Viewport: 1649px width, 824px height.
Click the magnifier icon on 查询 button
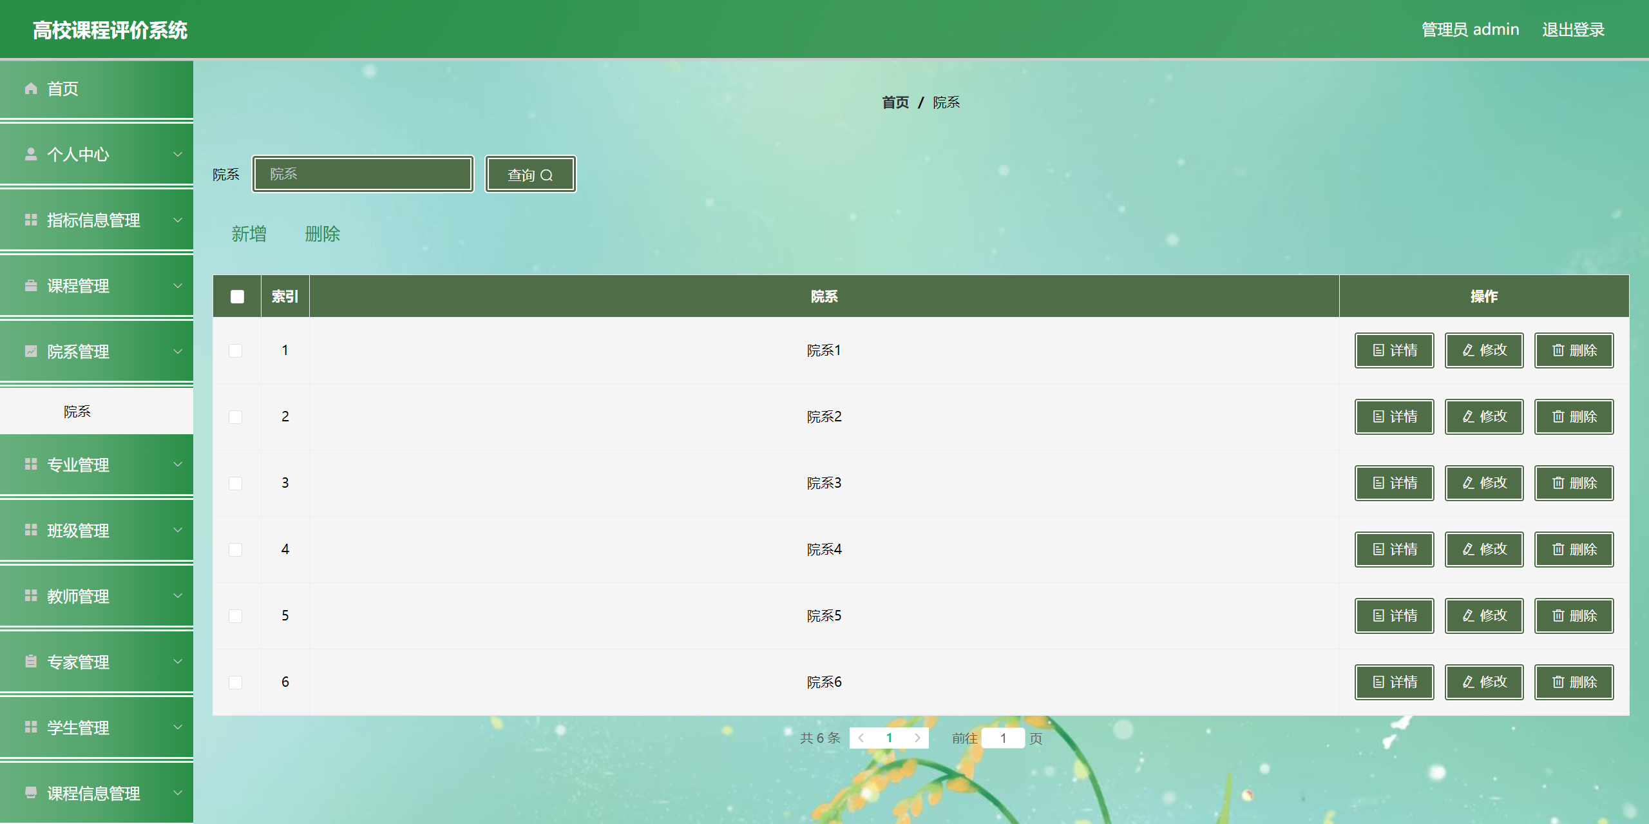(546, 175)
